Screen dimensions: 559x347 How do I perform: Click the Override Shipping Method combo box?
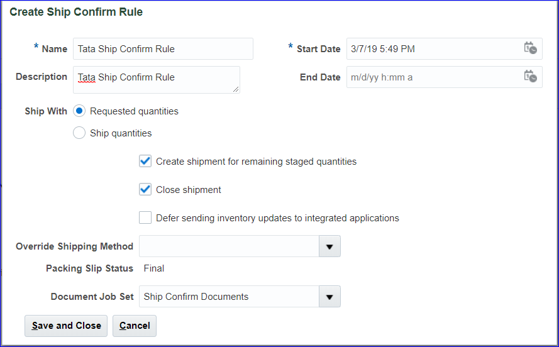(229, 246)
